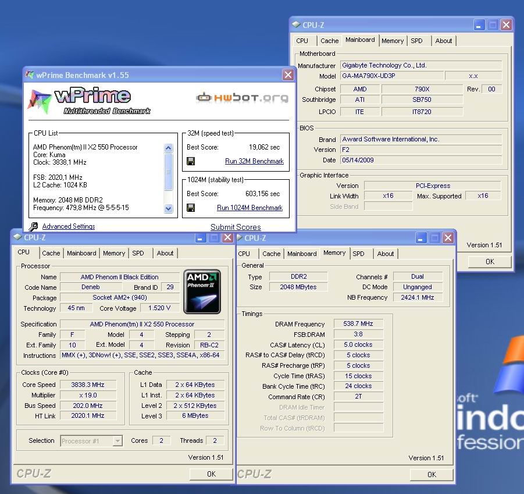
Task: Click the AMD Phenom II processor logo
Action: coord(202,292)
